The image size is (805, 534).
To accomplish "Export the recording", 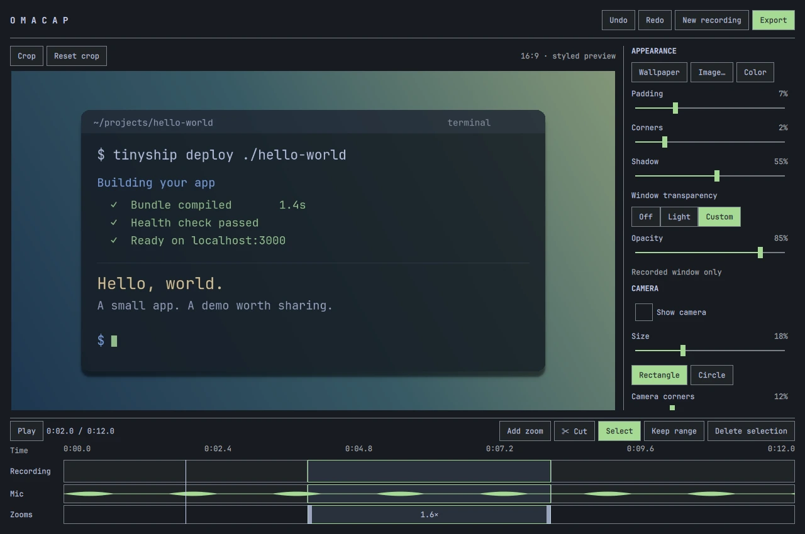I will tap(773, 20).
